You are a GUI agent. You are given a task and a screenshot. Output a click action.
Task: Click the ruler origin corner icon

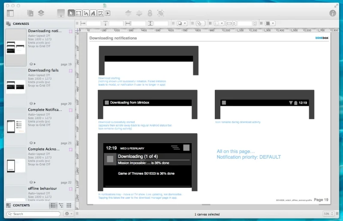pyautogui.click(x=77, y=31)
